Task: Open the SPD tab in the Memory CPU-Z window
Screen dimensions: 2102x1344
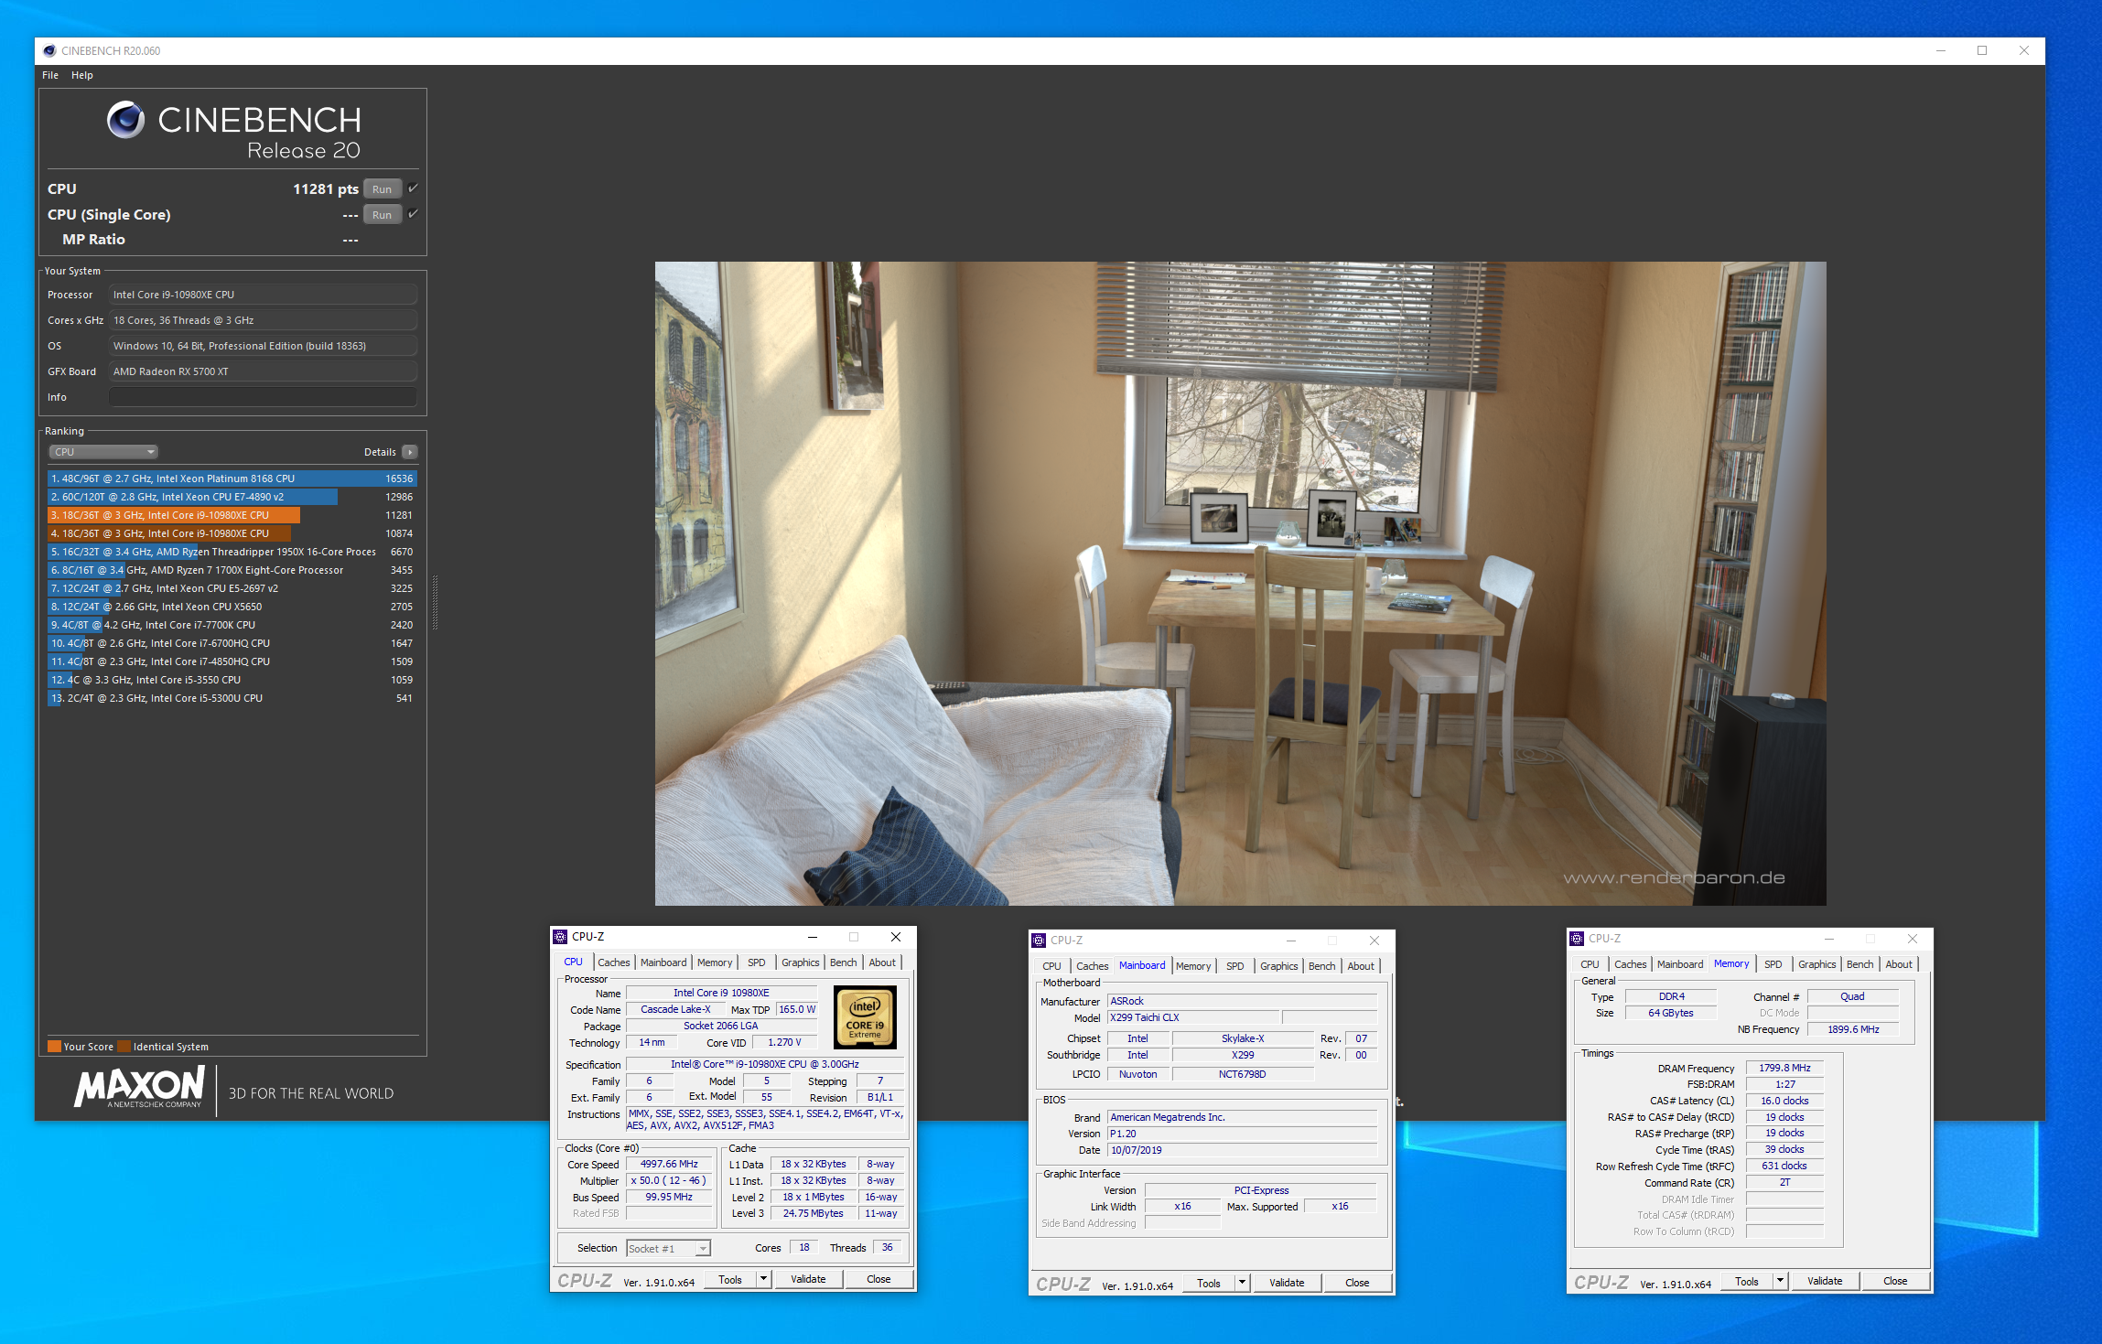Action: tap(1773, 964)
